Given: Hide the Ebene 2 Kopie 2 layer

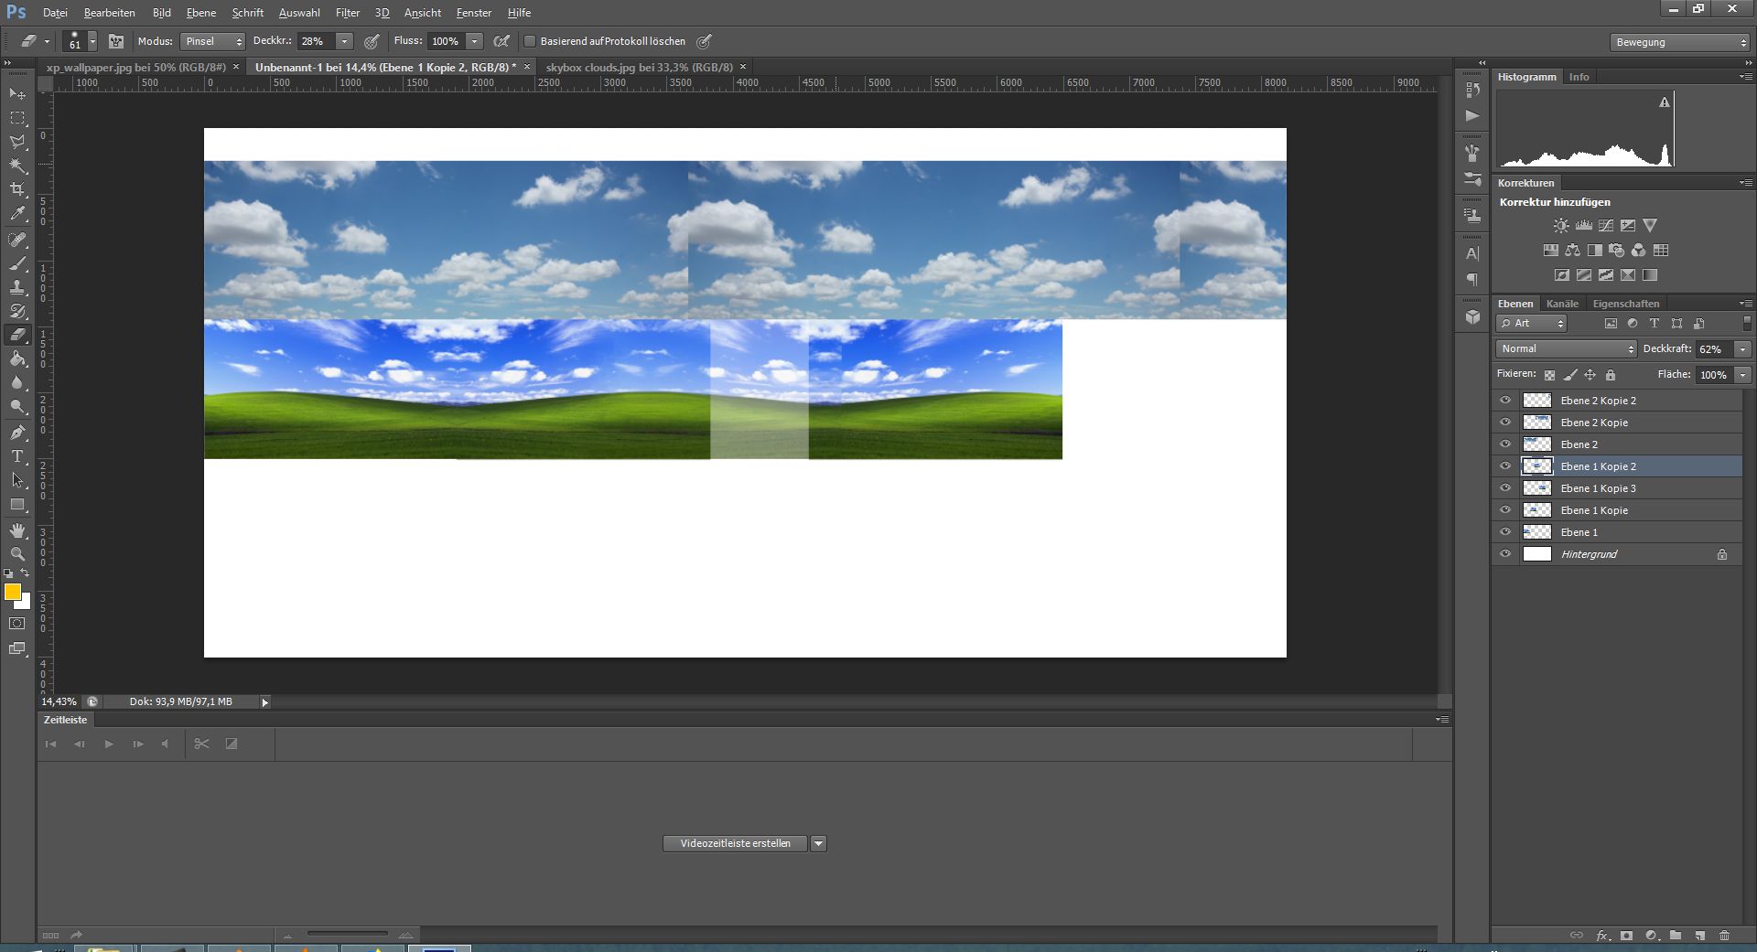Looking at the screenshot, I should coord(1505,400).
